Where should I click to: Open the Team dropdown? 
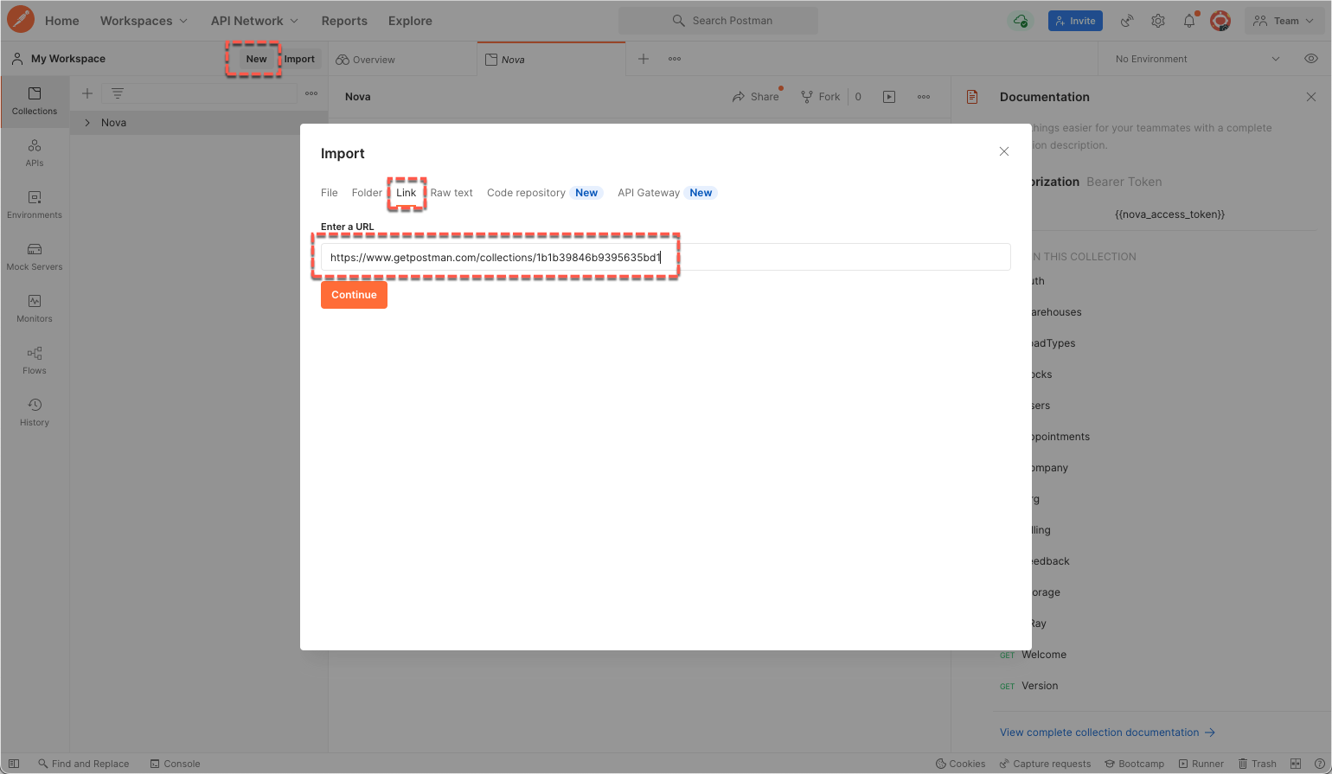coord(1284,21)
